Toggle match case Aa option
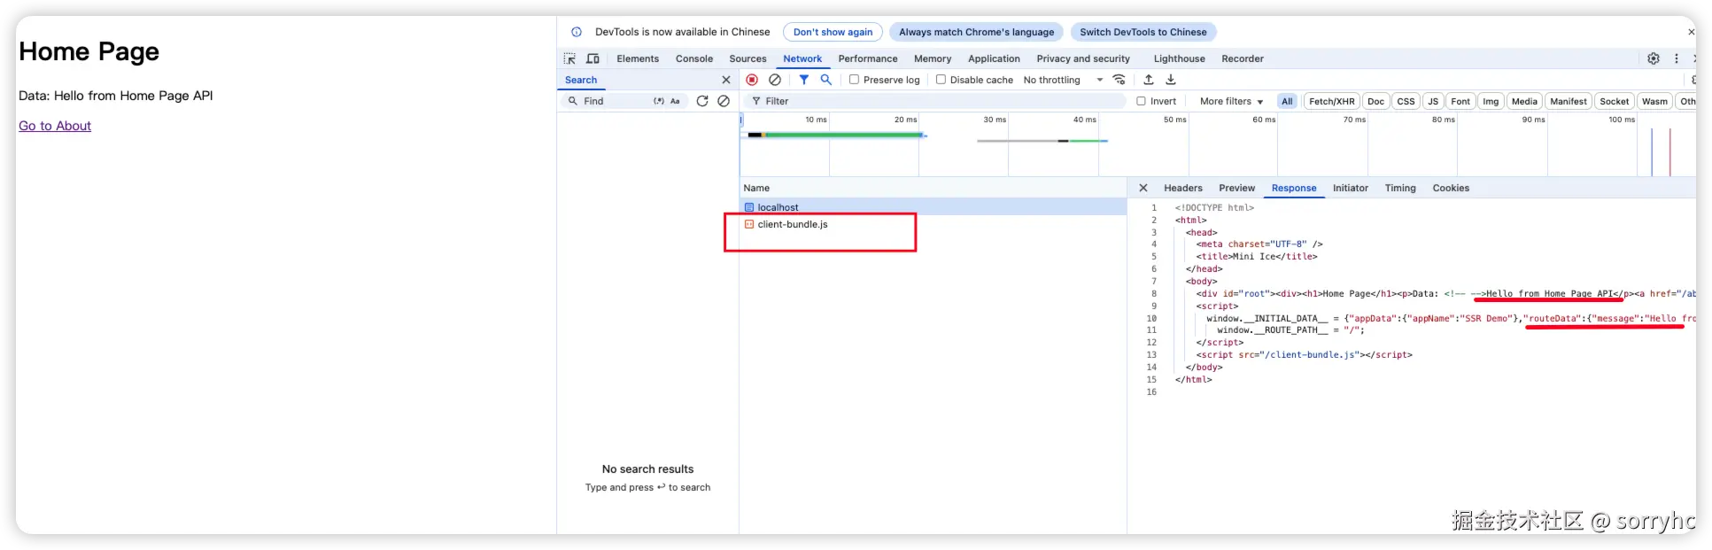 [x=675, y=101]
